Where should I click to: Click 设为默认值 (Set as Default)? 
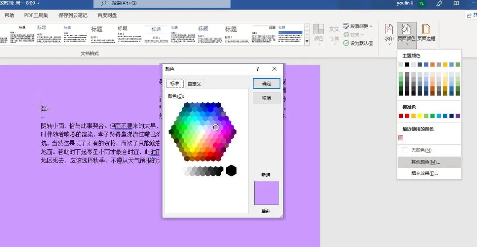pos(360,43)
